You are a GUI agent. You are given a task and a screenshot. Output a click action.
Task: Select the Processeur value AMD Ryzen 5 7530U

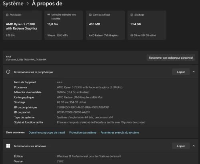(x=90, y=87)
